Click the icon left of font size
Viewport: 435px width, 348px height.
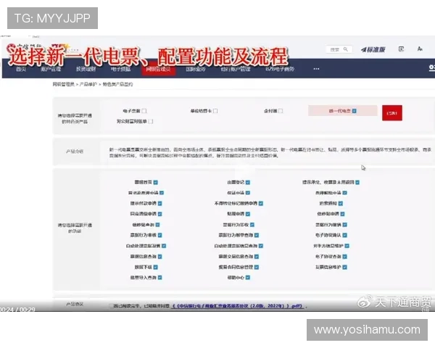pyautogui.click(x=401, y=49)
